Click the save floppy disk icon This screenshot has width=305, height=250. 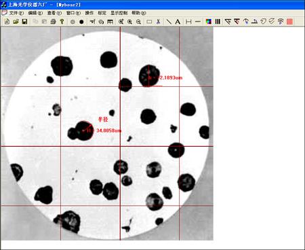click(24, 22)
